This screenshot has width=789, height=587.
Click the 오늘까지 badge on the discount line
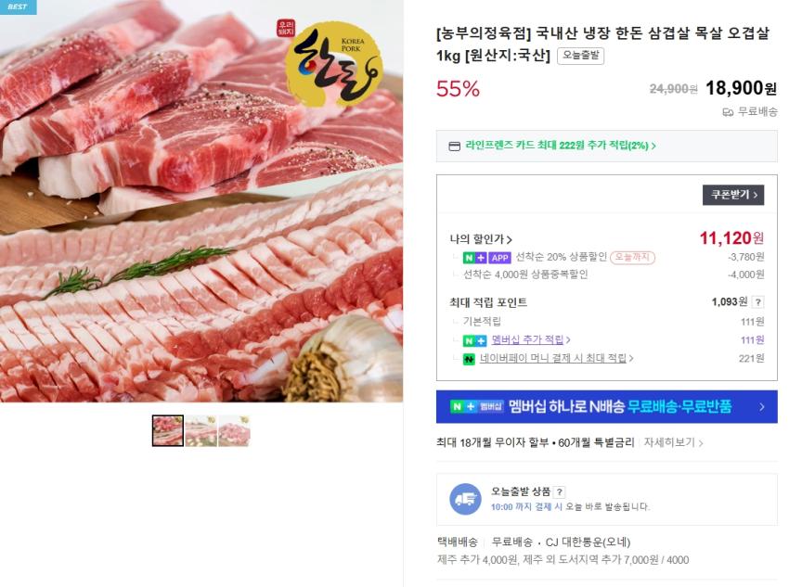click(x=632, y=257)
